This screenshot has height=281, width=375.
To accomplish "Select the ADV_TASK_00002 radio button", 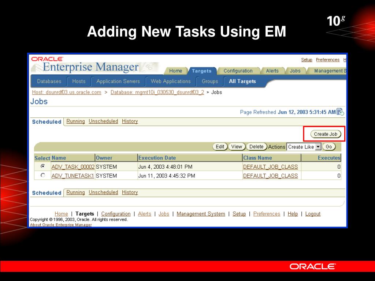I will [43, 166].
